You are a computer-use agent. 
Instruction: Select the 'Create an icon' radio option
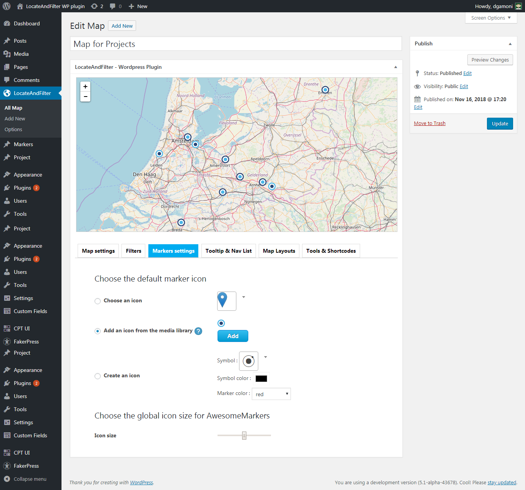tap(98, 376)
